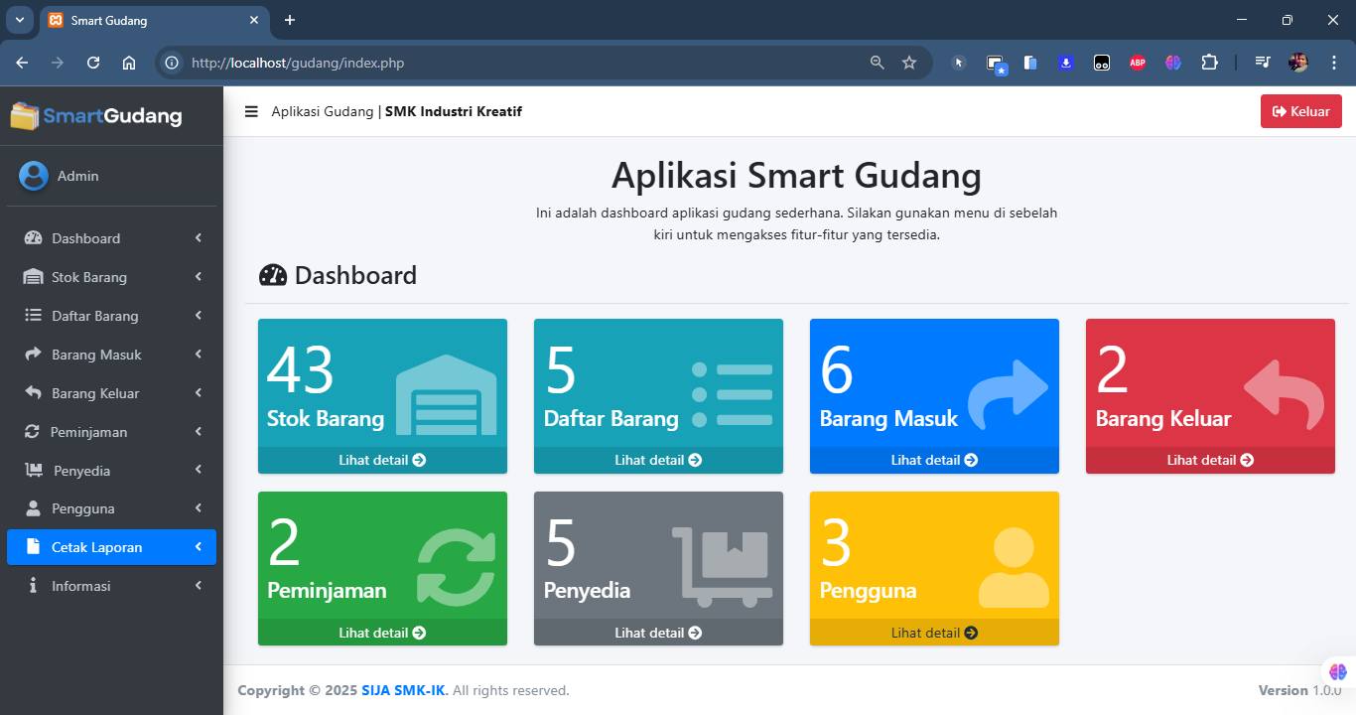Toggle the sidebar with the hamburger icon
Screen dimensions: 1356x715
251,111
